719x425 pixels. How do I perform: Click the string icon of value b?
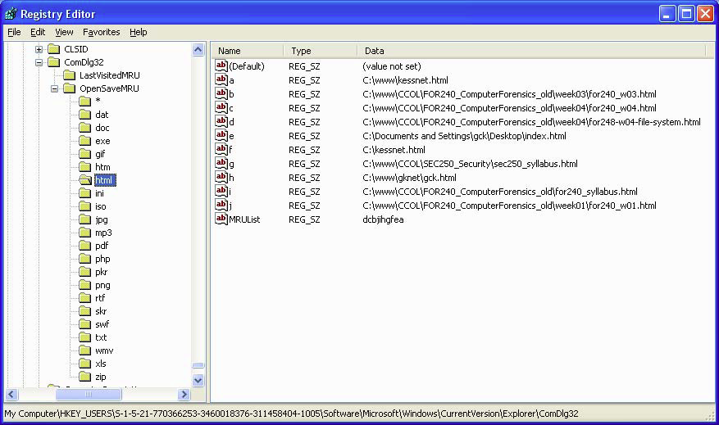[221, 93]
